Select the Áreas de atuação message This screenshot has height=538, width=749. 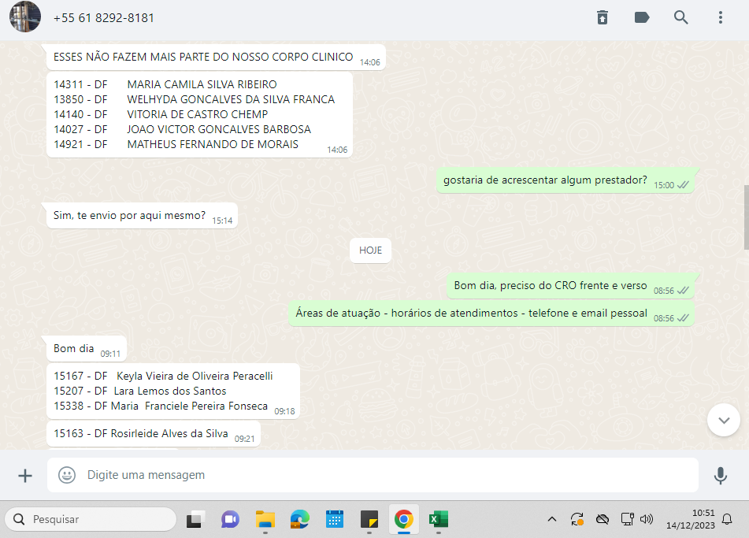pyautogui.click(x=491, y=314)
